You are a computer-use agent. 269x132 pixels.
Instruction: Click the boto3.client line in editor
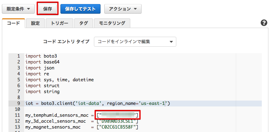(x=98, y=104)
